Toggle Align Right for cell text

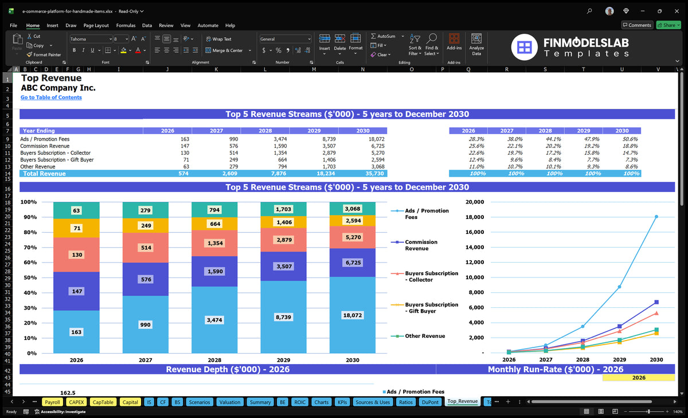pos(175,50)
